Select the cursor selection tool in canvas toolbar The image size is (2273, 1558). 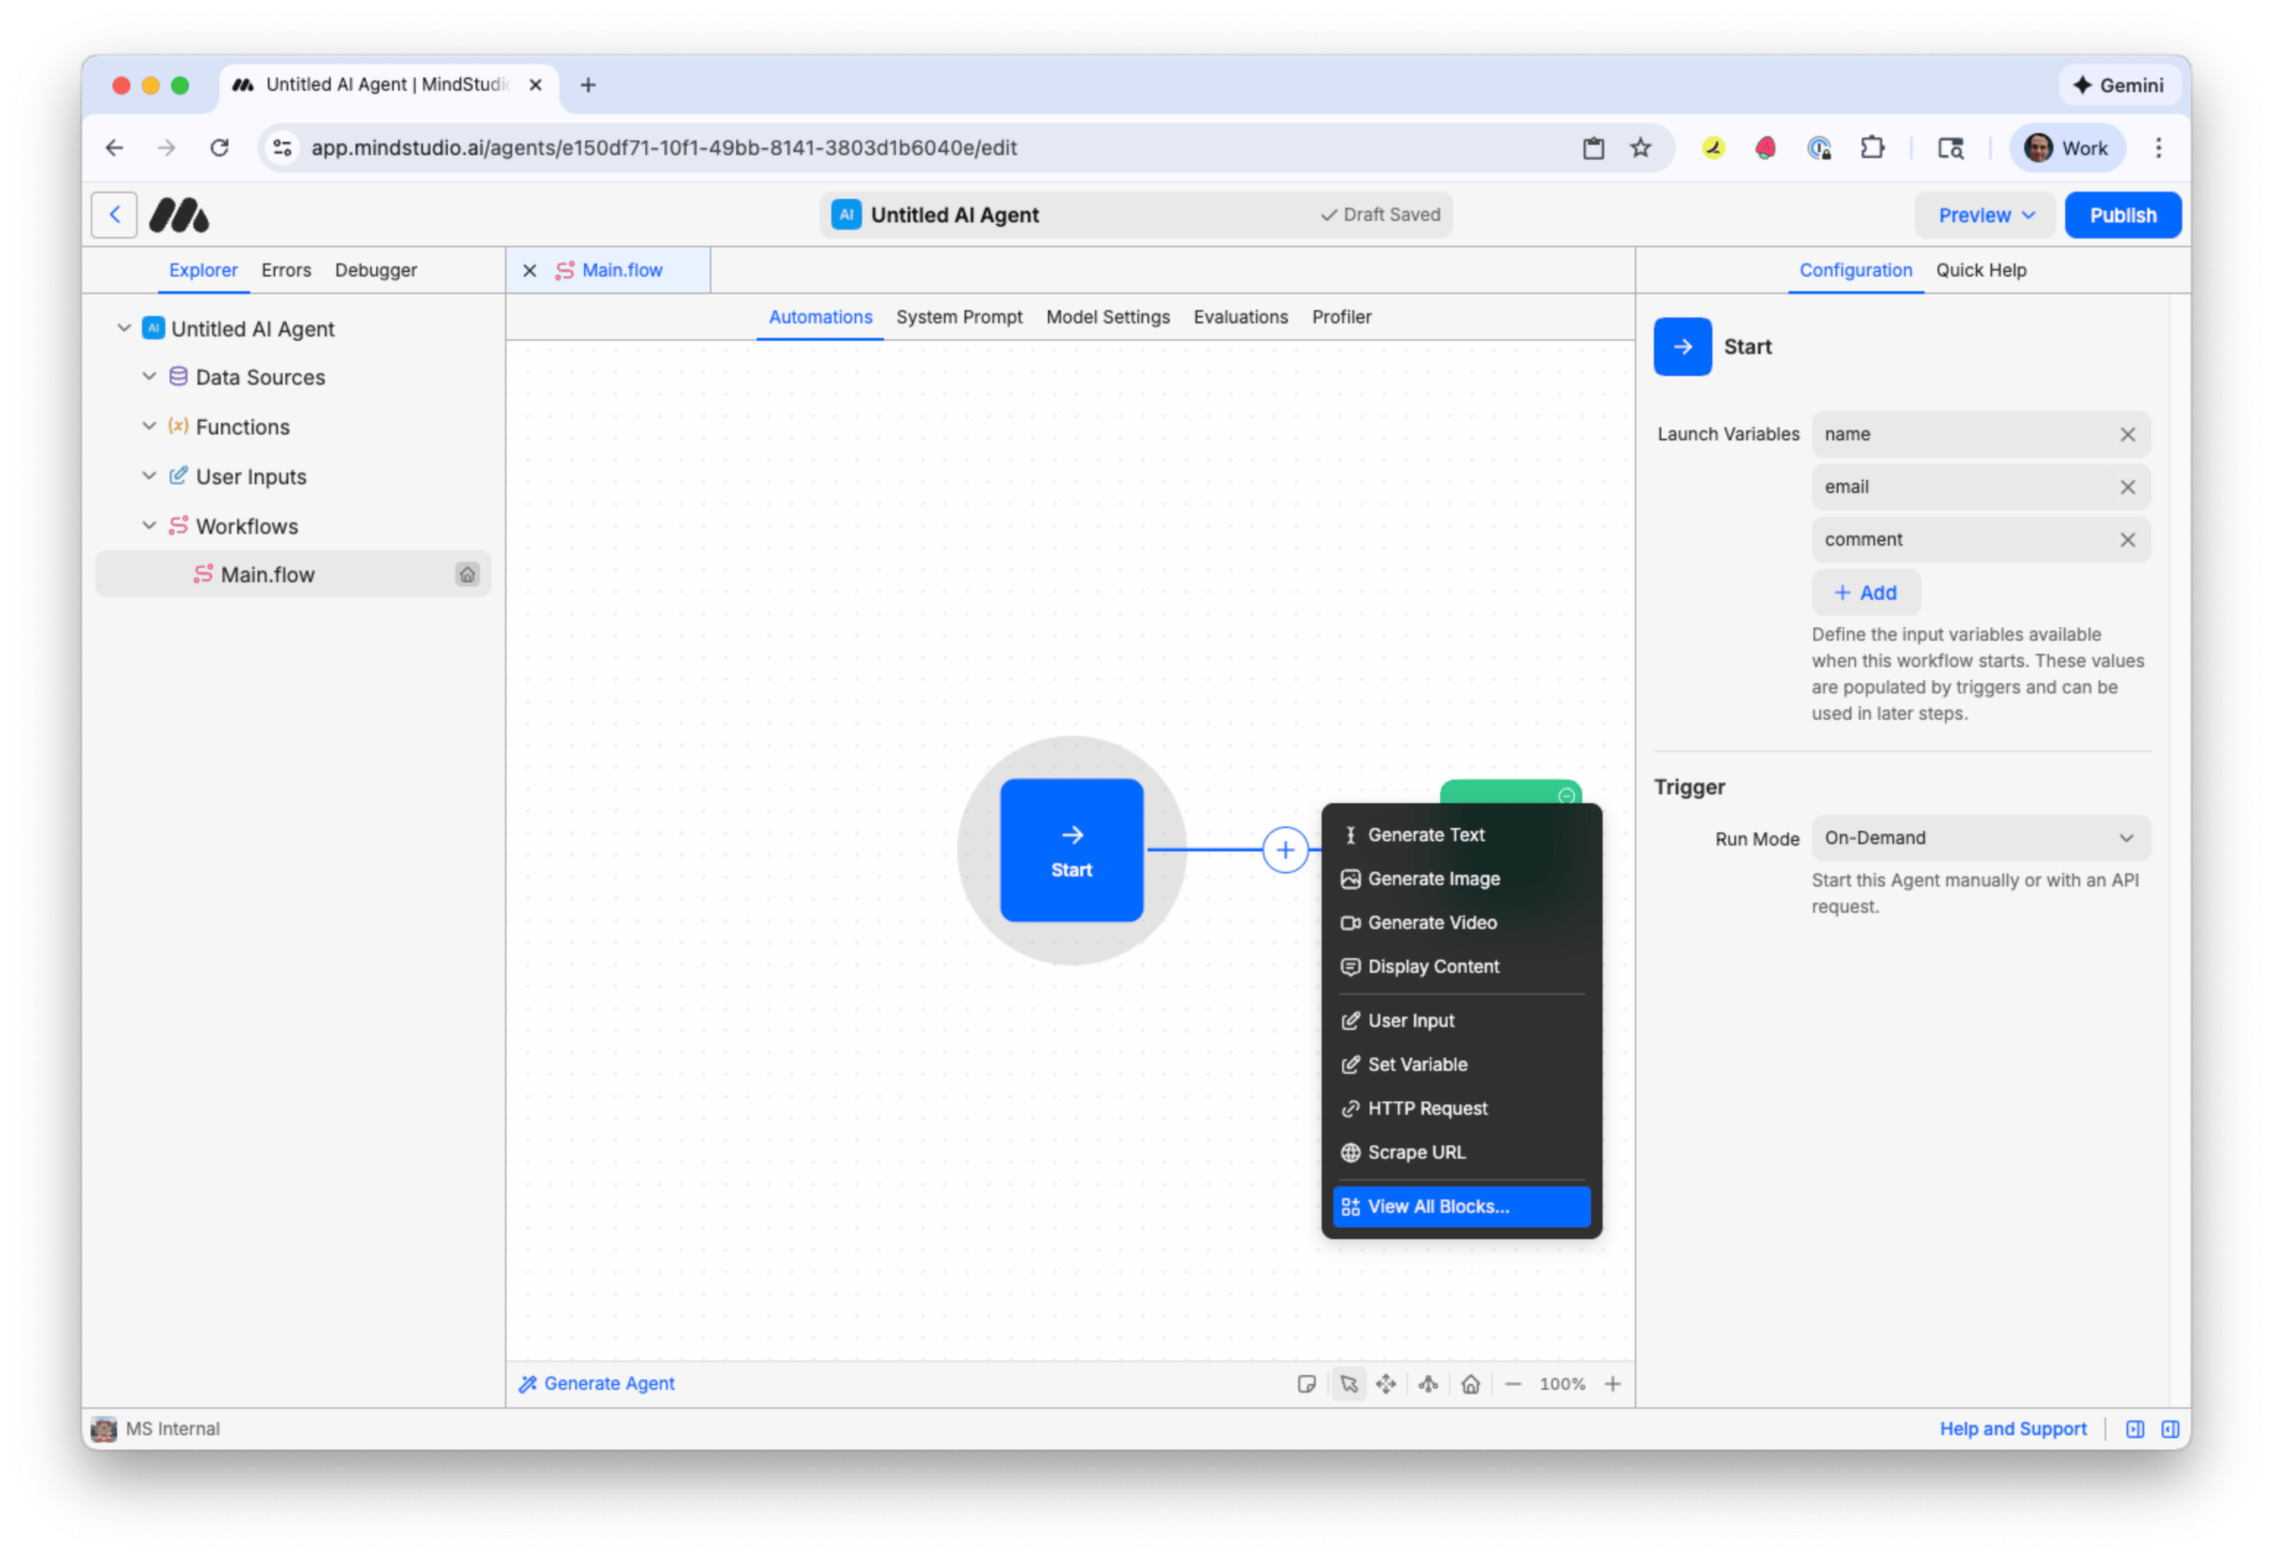1349,1384
